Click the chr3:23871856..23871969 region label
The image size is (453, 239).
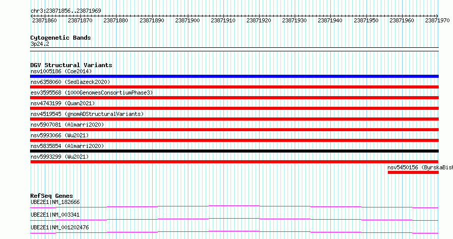(x=66, y=11)
